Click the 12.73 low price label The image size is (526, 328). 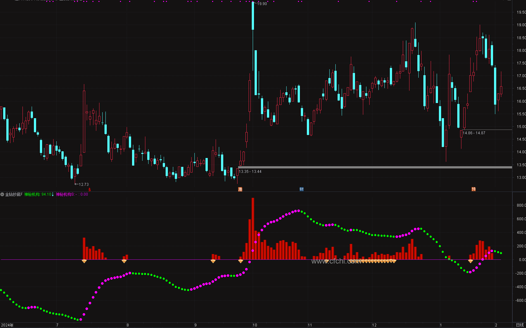tap(84, 184)
